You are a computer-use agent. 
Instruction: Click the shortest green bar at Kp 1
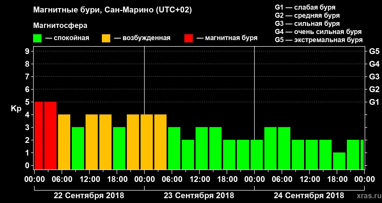(x=339, y=161)
